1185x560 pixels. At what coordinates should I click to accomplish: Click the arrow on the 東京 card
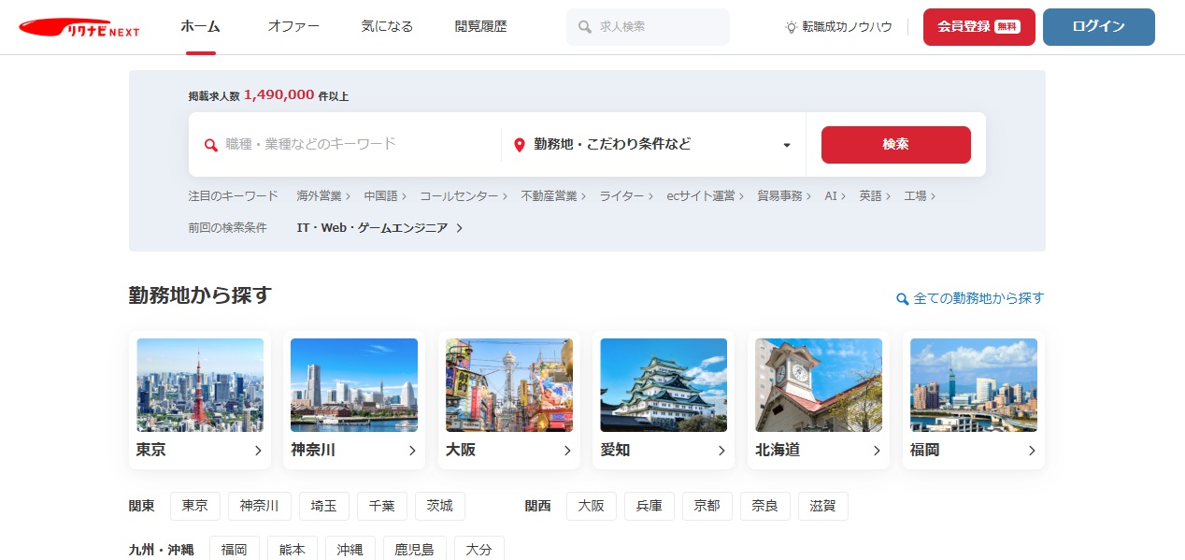click(258, 451)
